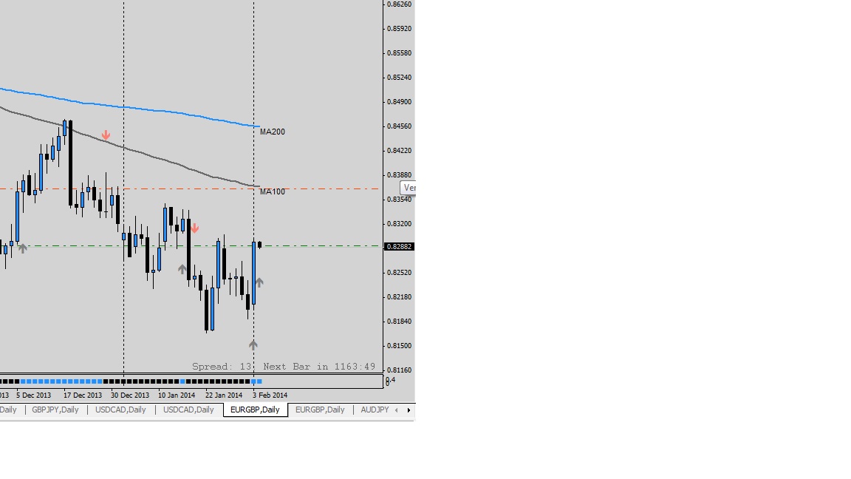The height and width of the screenshot is (479, 851).
Task: Click the 0.82180 price axis value
Action: pos(399,297)
